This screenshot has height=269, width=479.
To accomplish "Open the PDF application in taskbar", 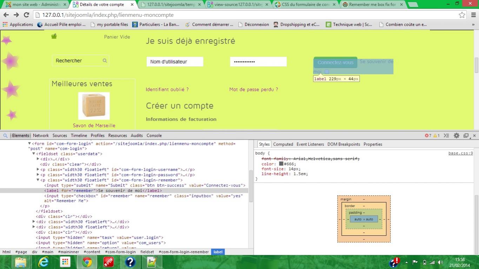I will tap(109, 262).
